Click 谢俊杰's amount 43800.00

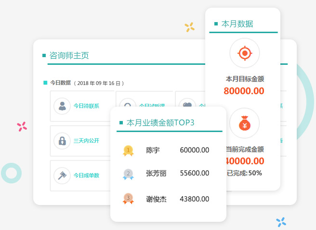pyautogui.click(x=194, y=198)
